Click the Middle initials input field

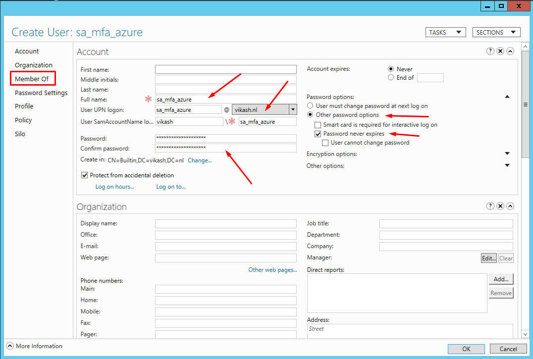point(226,80)
